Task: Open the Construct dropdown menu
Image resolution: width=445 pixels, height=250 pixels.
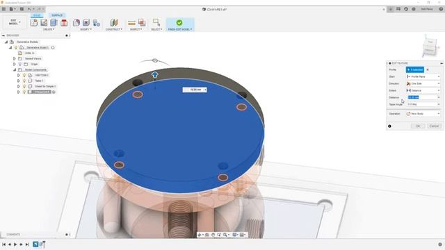Action: [114, 29]
